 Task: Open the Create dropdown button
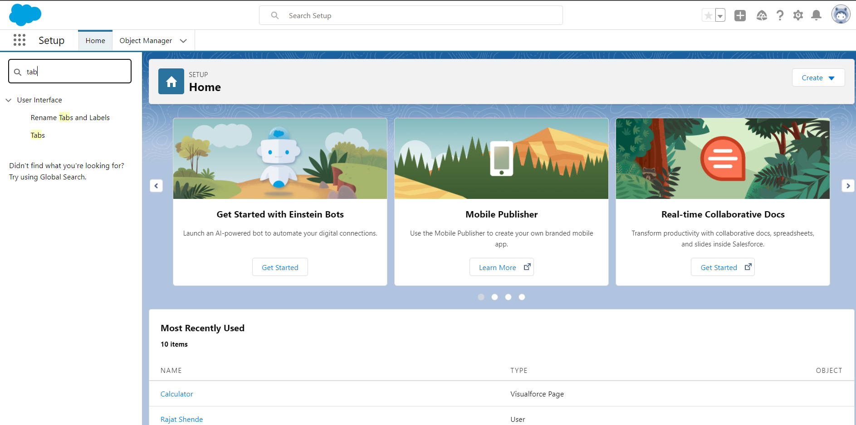(818, 77)
